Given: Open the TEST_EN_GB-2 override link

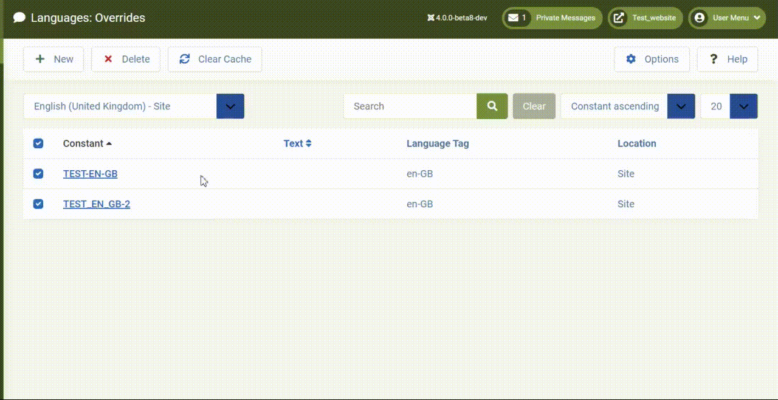Looking at the screenshot, I should coord(97,204).
